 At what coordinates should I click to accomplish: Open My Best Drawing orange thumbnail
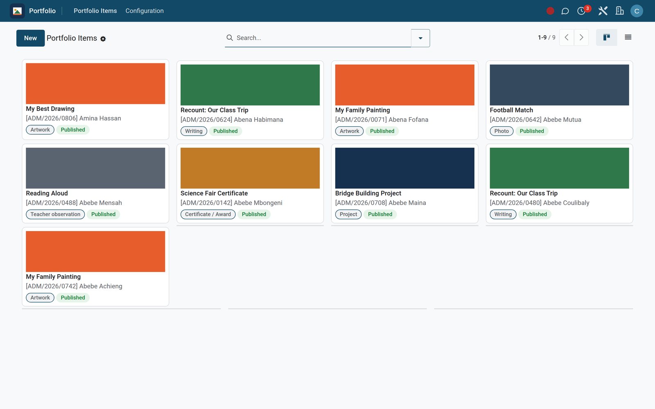95,83
